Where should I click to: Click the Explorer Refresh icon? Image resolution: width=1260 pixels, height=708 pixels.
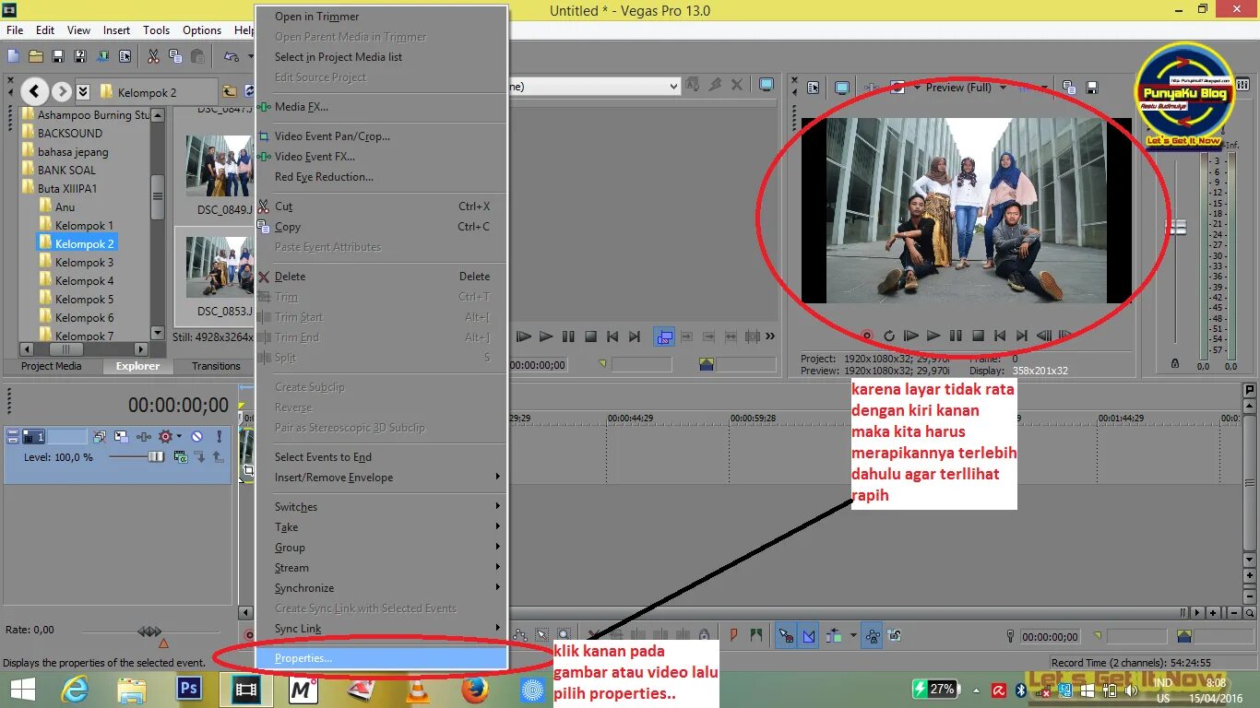(249, 91)
